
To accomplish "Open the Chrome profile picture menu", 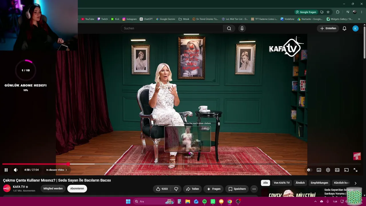I will [355, 12].
